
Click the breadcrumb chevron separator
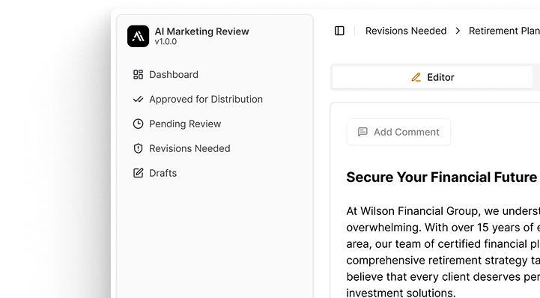(x=458, y=31)
